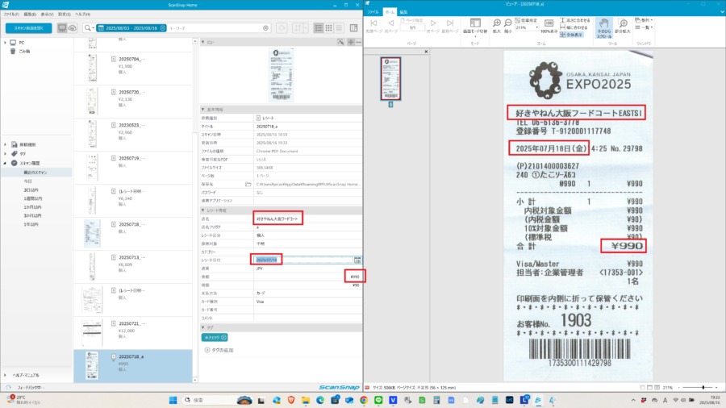The width and height of the screenshot is (726, 408).
Task: Switch to local PC view icon in ScanSnap Home
Action: coord(62,28)
